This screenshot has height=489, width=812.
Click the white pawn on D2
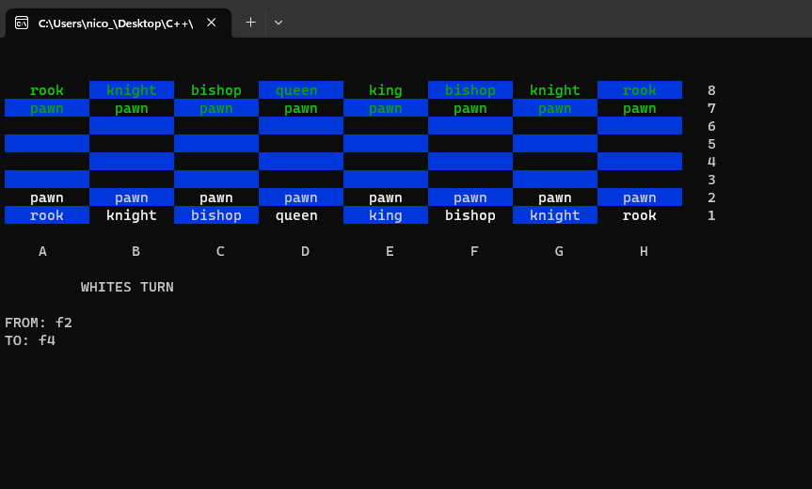(301, 198)
